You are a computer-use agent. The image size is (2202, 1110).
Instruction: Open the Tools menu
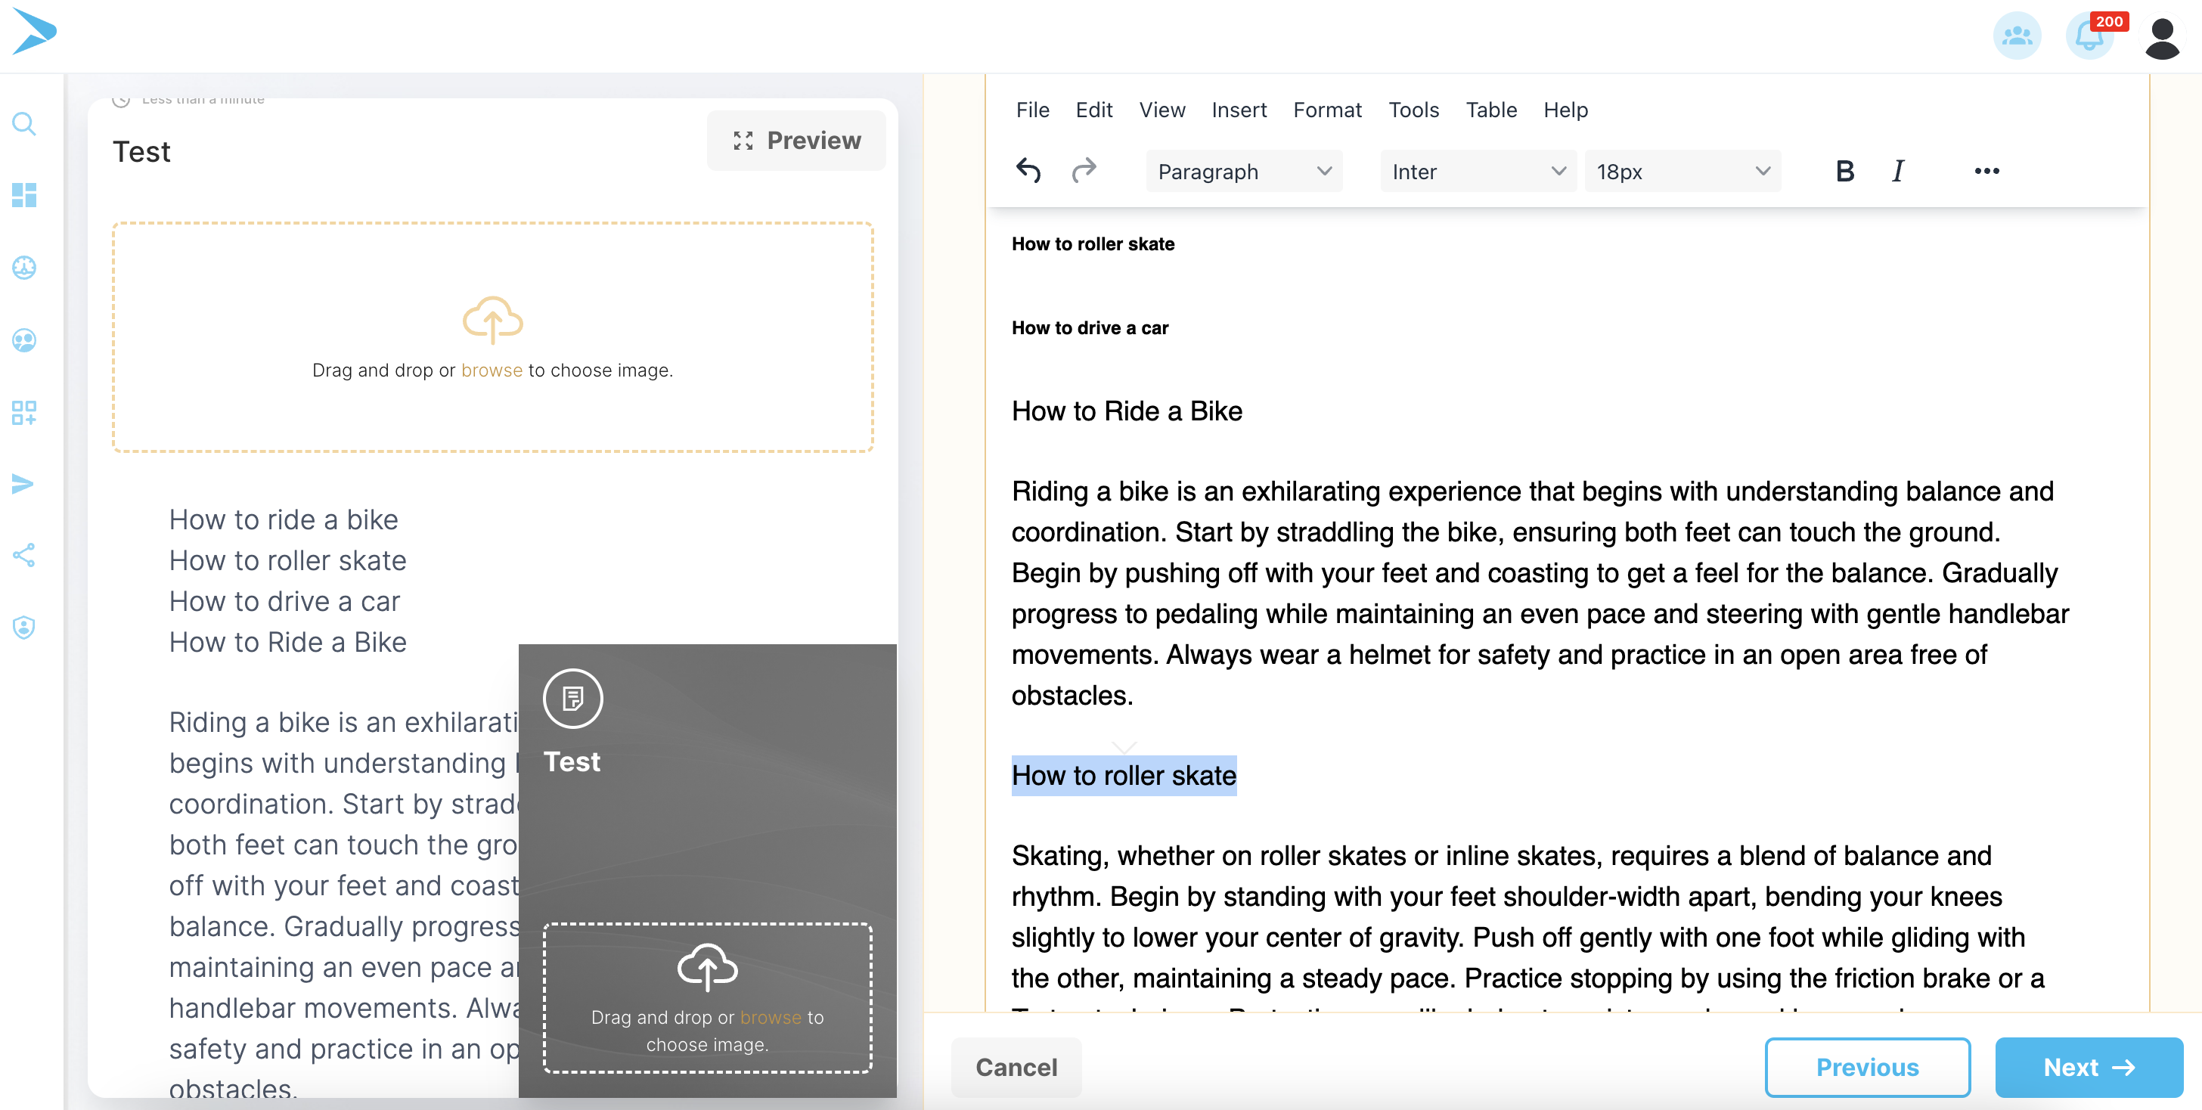1413,110
